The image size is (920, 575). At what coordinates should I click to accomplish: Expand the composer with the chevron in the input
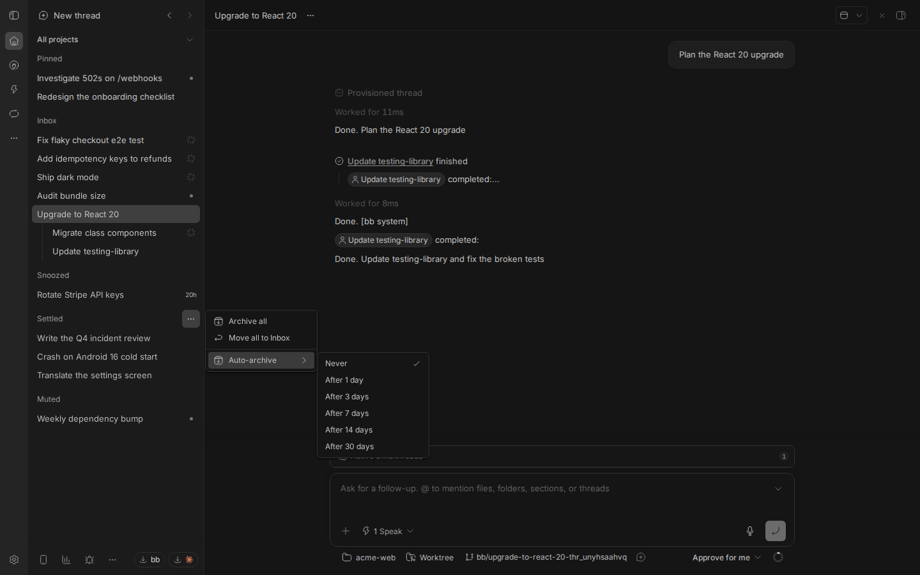(778, 489)
